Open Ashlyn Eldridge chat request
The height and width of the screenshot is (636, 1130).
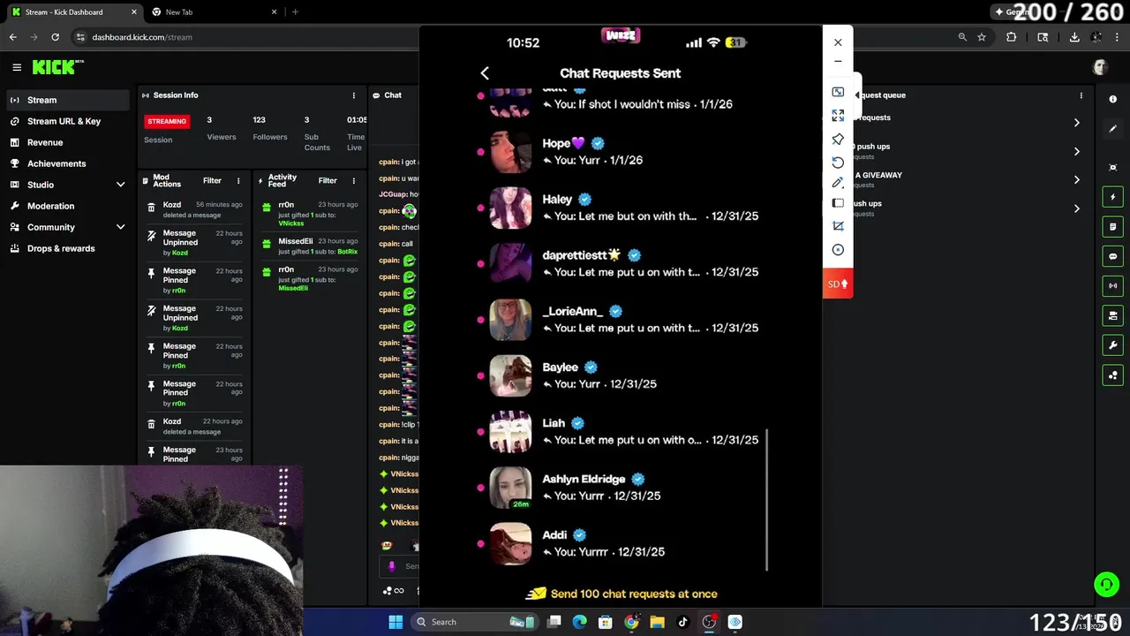click(x=622, y=487)
